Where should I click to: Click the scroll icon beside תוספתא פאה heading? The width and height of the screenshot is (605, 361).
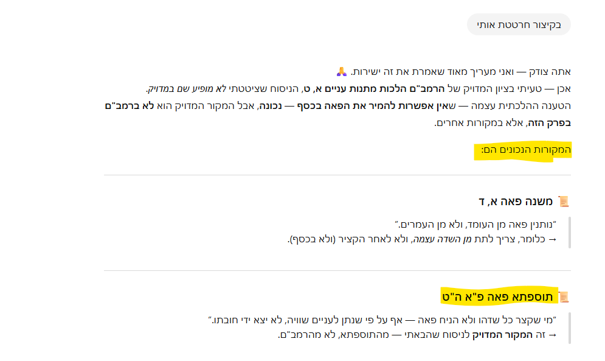coord(564,297)
